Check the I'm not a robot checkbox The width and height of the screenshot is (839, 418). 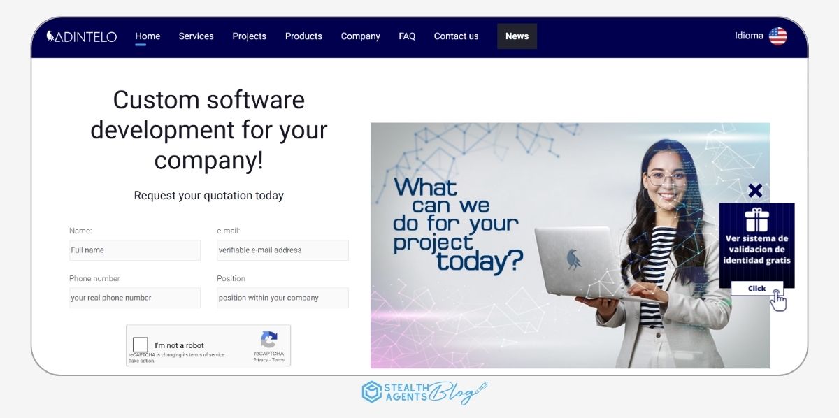pyautogui.click(x=141, y=345)
